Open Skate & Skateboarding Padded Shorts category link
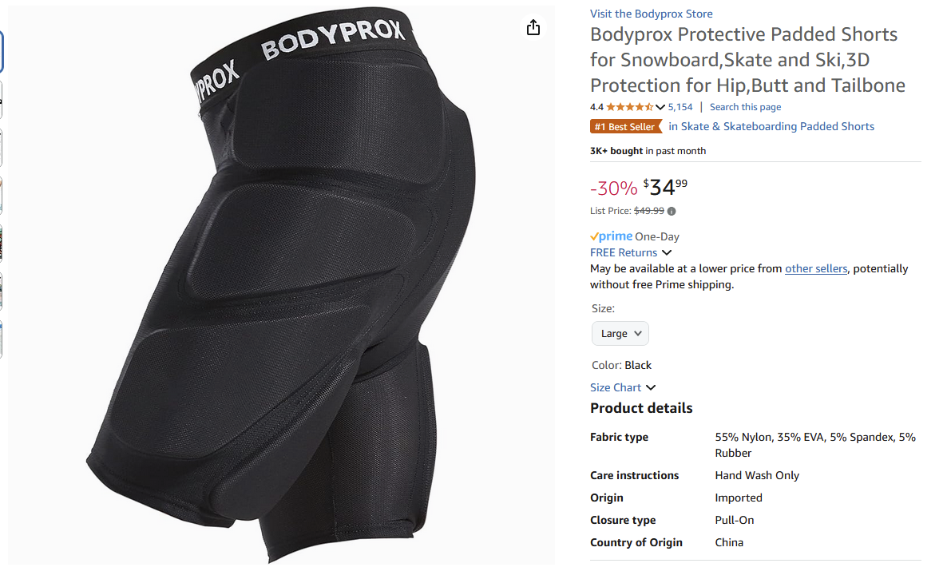 click(771, 126)
